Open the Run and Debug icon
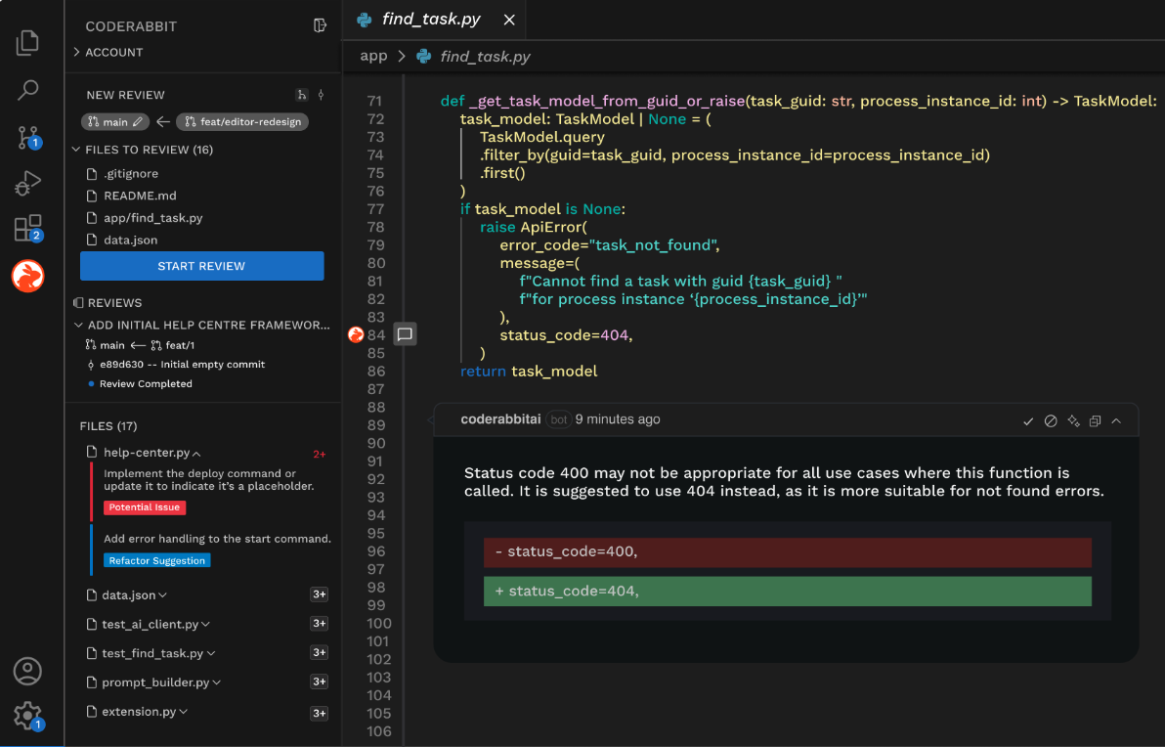This screenshot has height=747, width=1165. click(x=27, y=183)
